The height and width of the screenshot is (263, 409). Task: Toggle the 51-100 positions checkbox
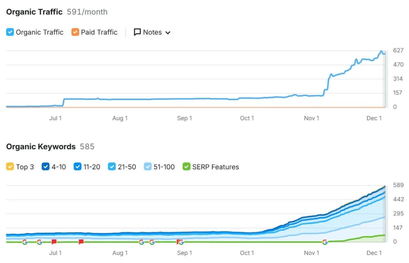pos(148,167)
